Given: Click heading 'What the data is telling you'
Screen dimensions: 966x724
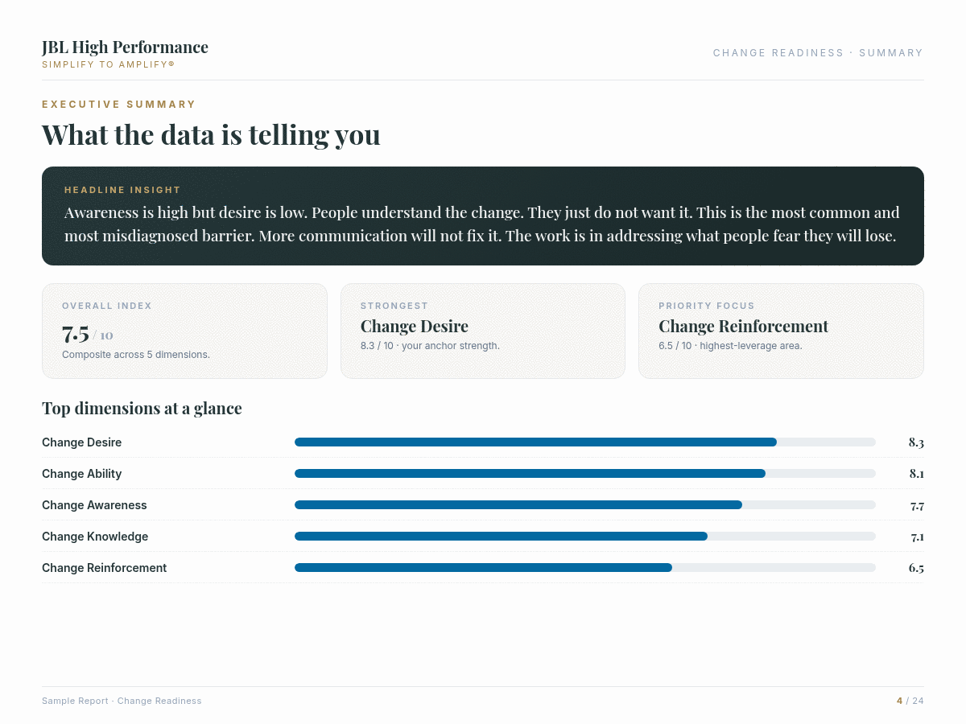Looking at the screenshot, I should [211, 134].
